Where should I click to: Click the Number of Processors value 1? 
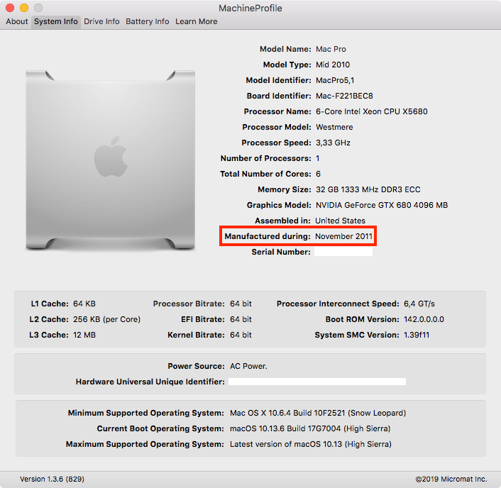(318, 158)
